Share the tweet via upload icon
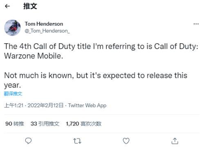 pos(175,141)
